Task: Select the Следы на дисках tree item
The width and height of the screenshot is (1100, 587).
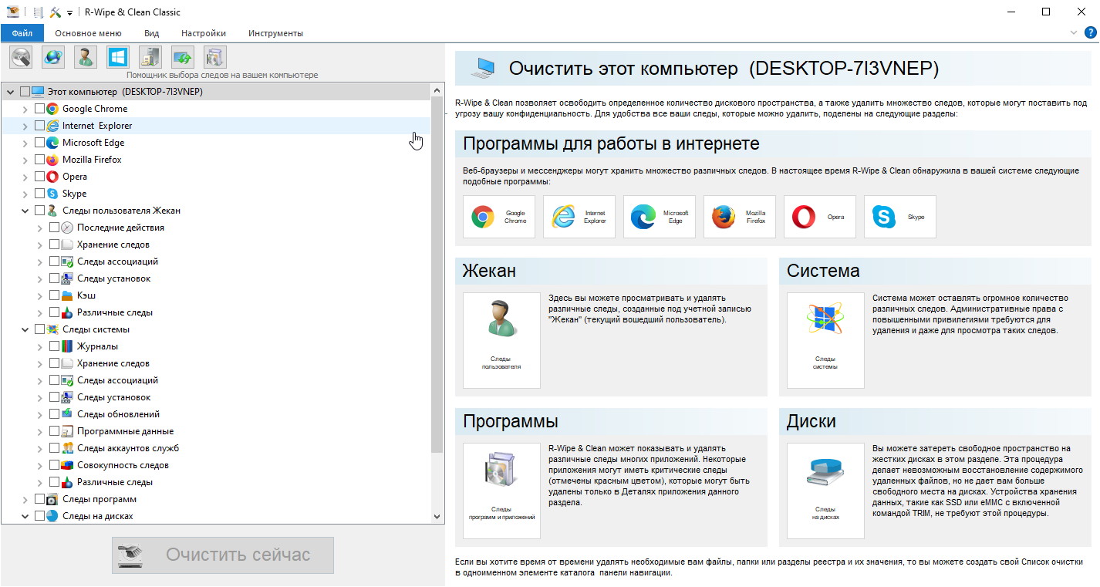Action: (98, 516)
